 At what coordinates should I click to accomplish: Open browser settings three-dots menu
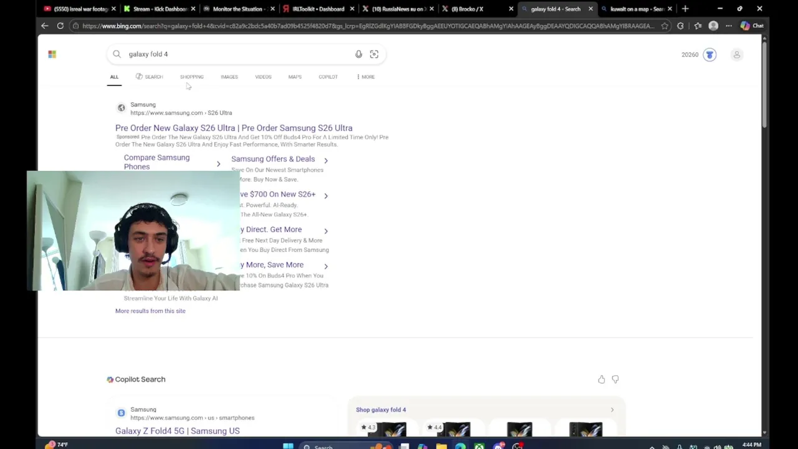(729, 26)
